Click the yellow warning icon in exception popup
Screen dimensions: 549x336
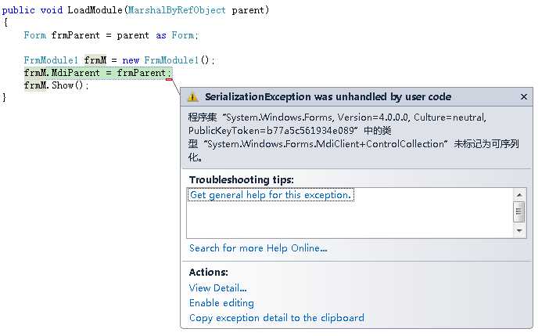pyautogui.click(x=193, y=97)
